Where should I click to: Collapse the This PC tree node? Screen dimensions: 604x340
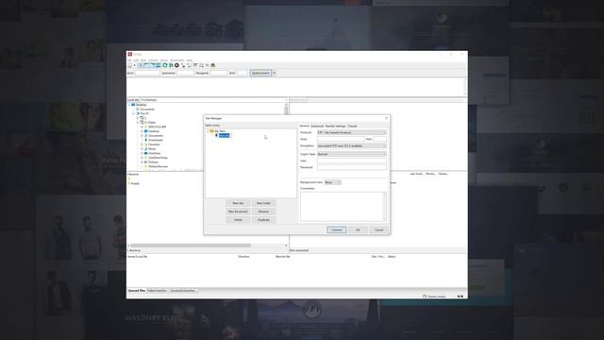point(134,113)
